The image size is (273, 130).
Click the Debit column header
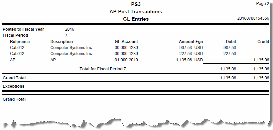pyautogui.click(x=231, y=42)
